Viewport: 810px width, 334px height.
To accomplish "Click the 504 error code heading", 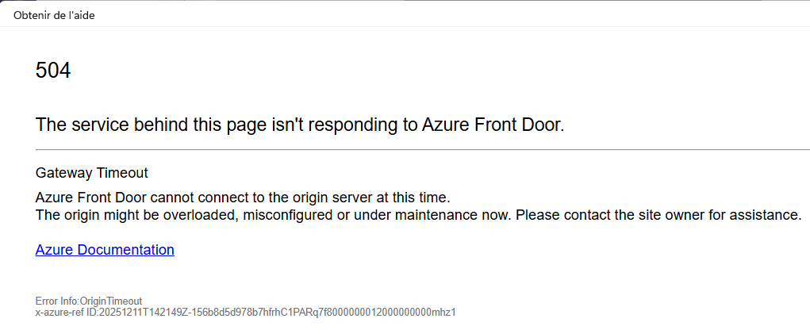I will point(53,71).
